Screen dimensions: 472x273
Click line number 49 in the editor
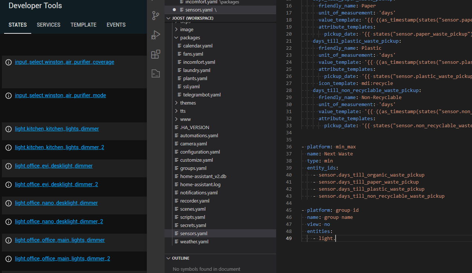289,238
